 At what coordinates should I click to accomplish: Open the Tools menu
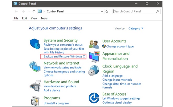44,18
